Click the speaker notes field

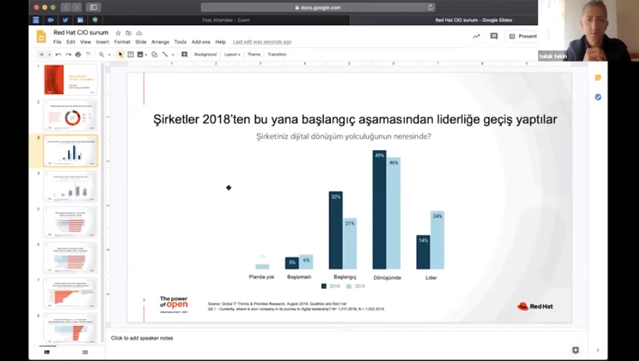[x=270, y=338]
